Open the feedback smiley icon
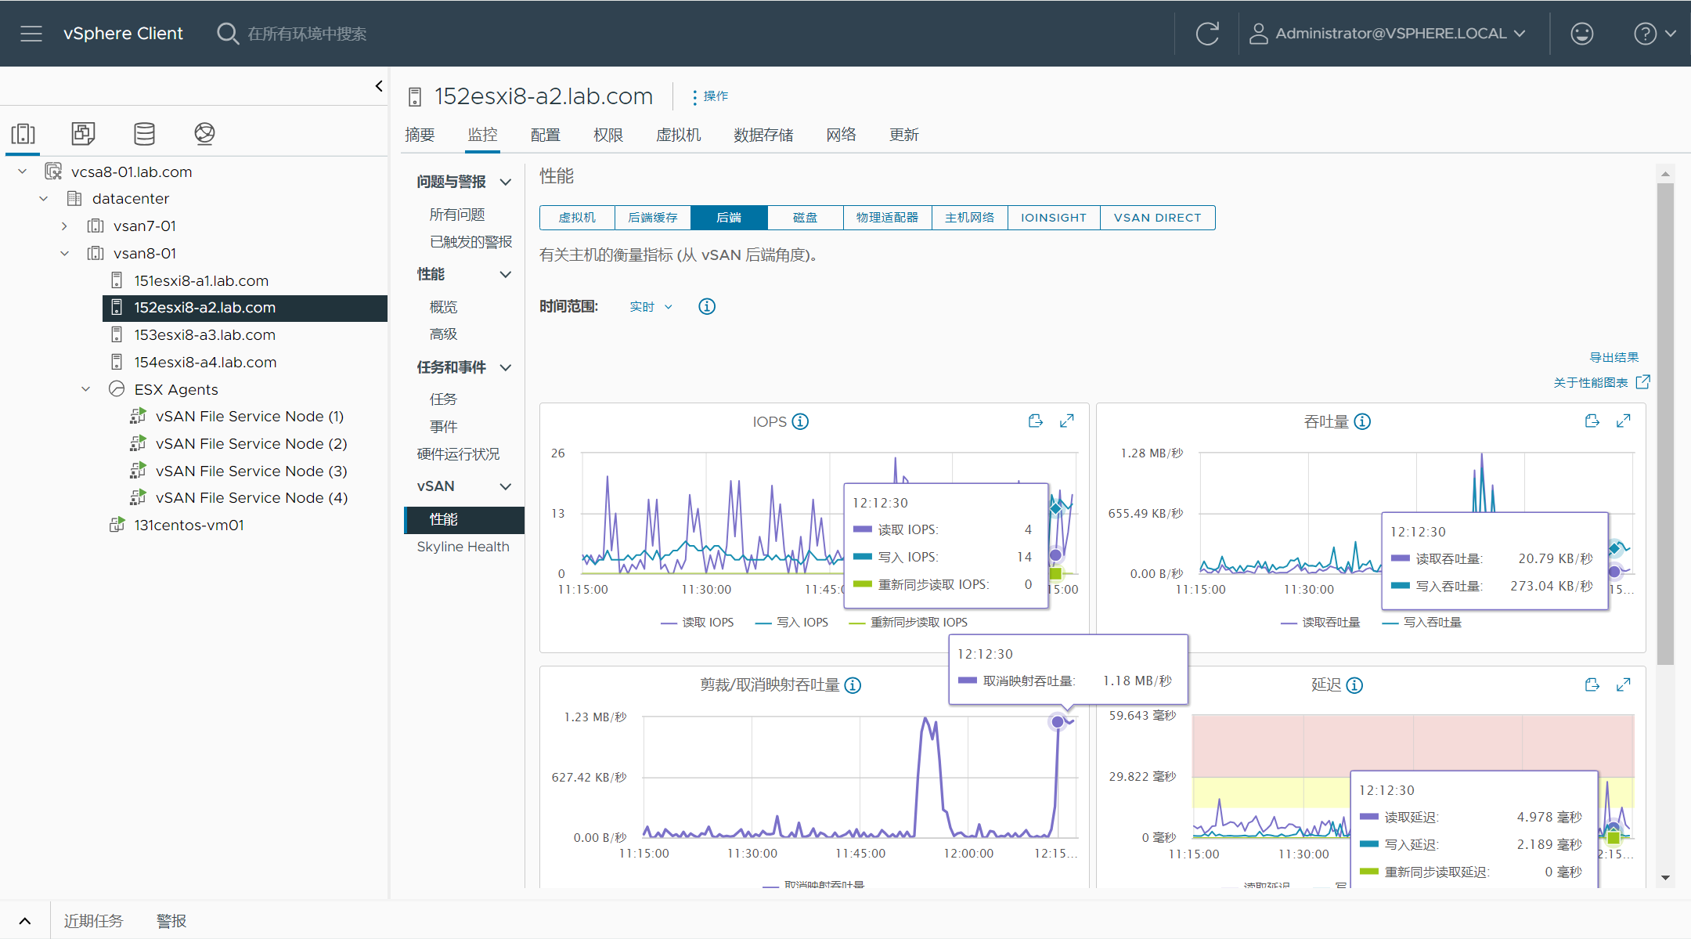The height and width of the screenshot is (939, 1691). (x=1582, y=34)
